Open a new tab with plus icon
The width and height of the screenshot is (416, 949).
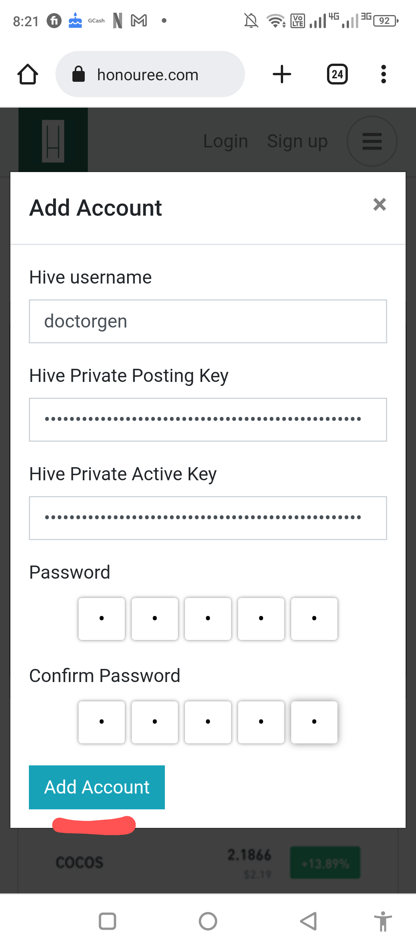[x=282, y=74]
